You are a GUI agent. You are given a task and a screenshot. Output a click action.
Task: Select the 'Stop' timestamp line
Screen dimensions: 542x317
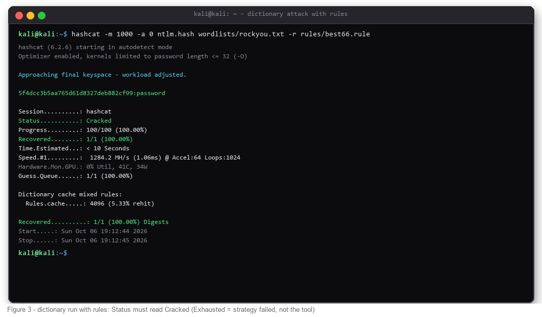tap(83, 240)
